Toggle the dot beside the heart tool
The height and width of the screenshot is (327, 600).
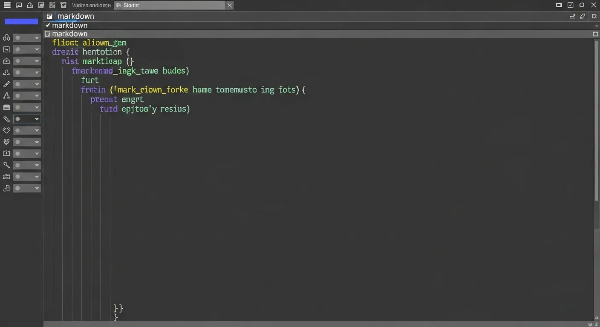coord(17,130)
